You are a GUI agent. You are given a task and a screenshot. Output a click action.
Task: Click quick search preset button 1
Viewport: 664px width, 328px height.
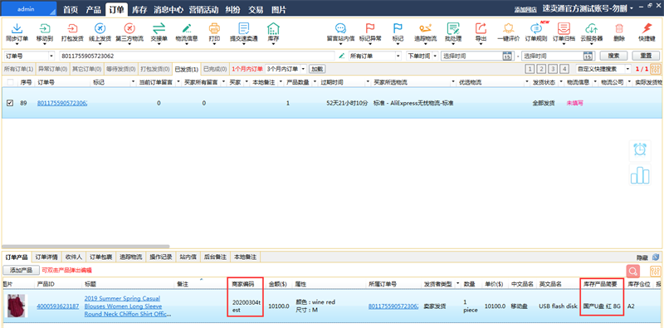pos(530,69)
